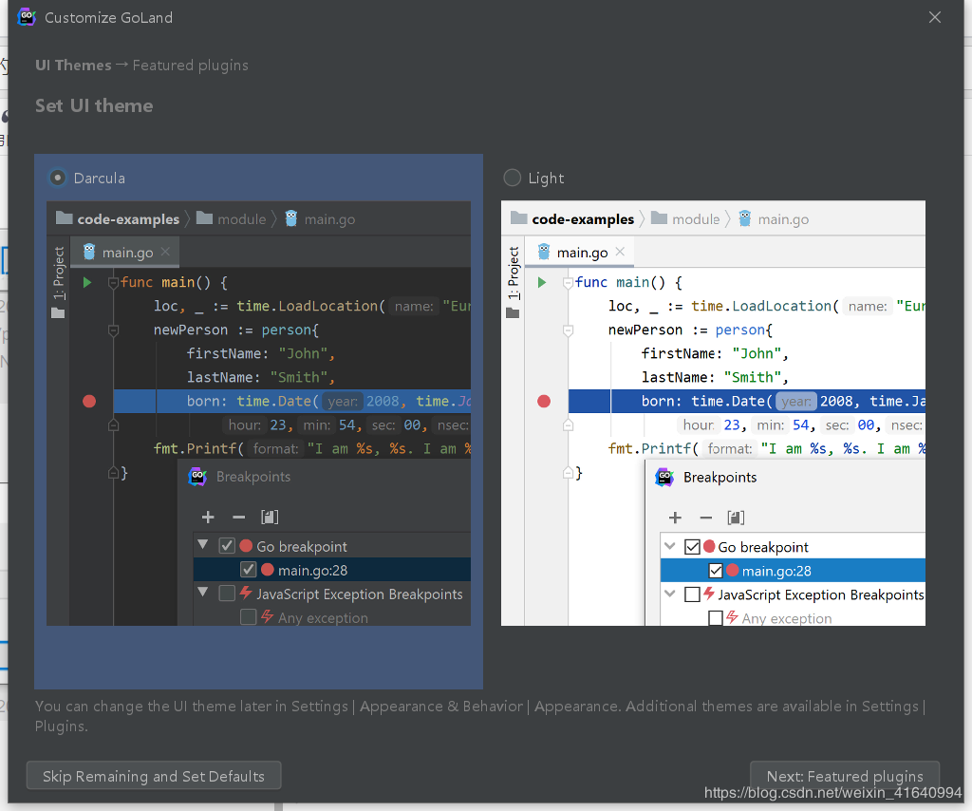The height and width of the screenshot is (811, 972).
Task: Click gopher main.go breadcrumb icon in Darcula preview
Action: [x=291, y=218]
